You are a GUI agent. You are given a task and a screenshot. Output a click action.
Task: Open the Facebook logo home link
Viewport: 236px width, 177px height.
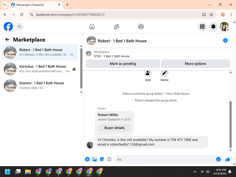tap(8, 26)
